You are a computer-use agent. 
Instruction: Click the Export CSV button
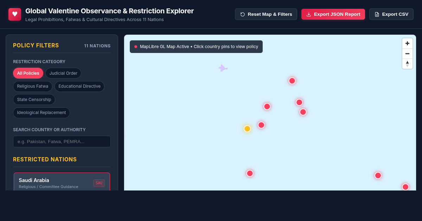click(x=391, y=14)
